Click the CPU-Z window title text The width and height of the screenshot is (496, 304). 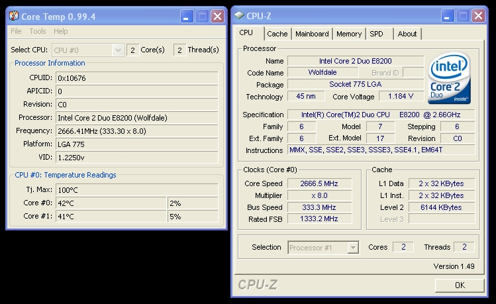coord(259,16)
